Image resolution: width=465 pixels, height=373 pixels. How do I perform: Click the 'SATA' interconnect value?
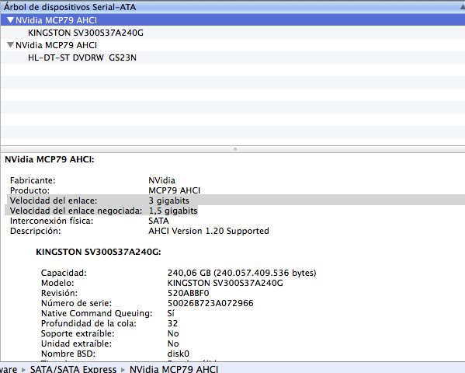tap(158, 221)
